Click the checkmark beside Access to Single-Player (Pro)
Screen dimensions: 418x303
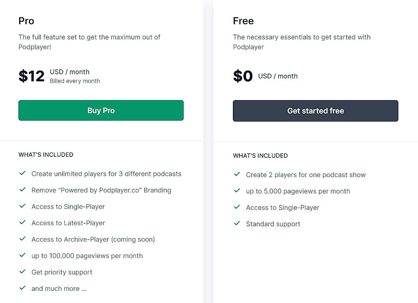click(x=22, y=206)
